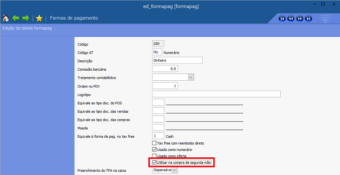Go forward with green right arrow
The height and width of the screenshot is (175, 340).
coord(26,18)
